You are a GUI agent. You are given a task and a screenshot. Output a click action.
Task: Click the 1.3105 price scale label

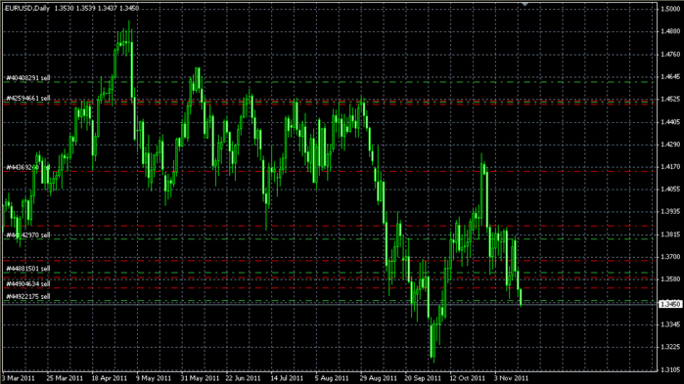click(670, 369)
